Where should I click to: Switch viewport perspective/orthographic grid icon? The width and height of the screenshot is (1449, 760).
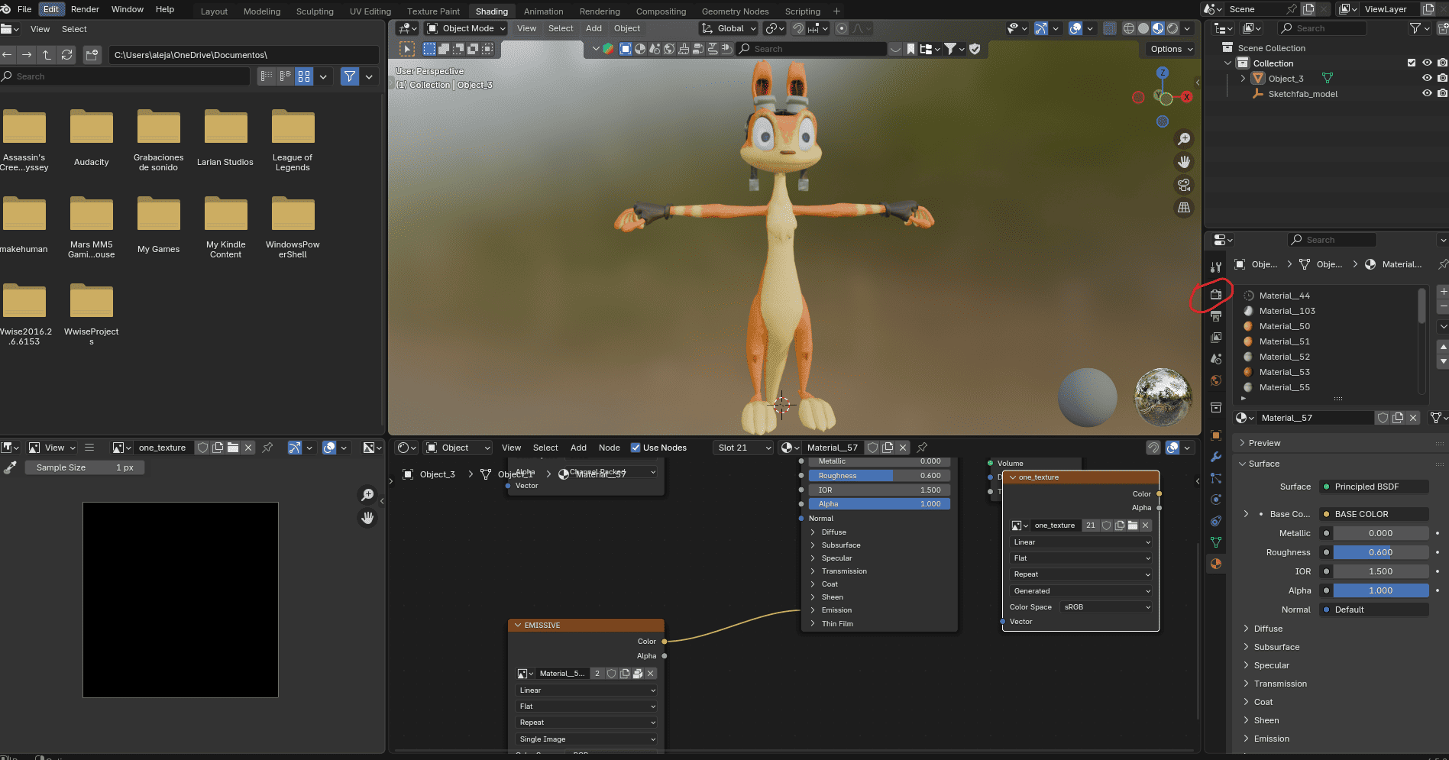pos(1184,208)
